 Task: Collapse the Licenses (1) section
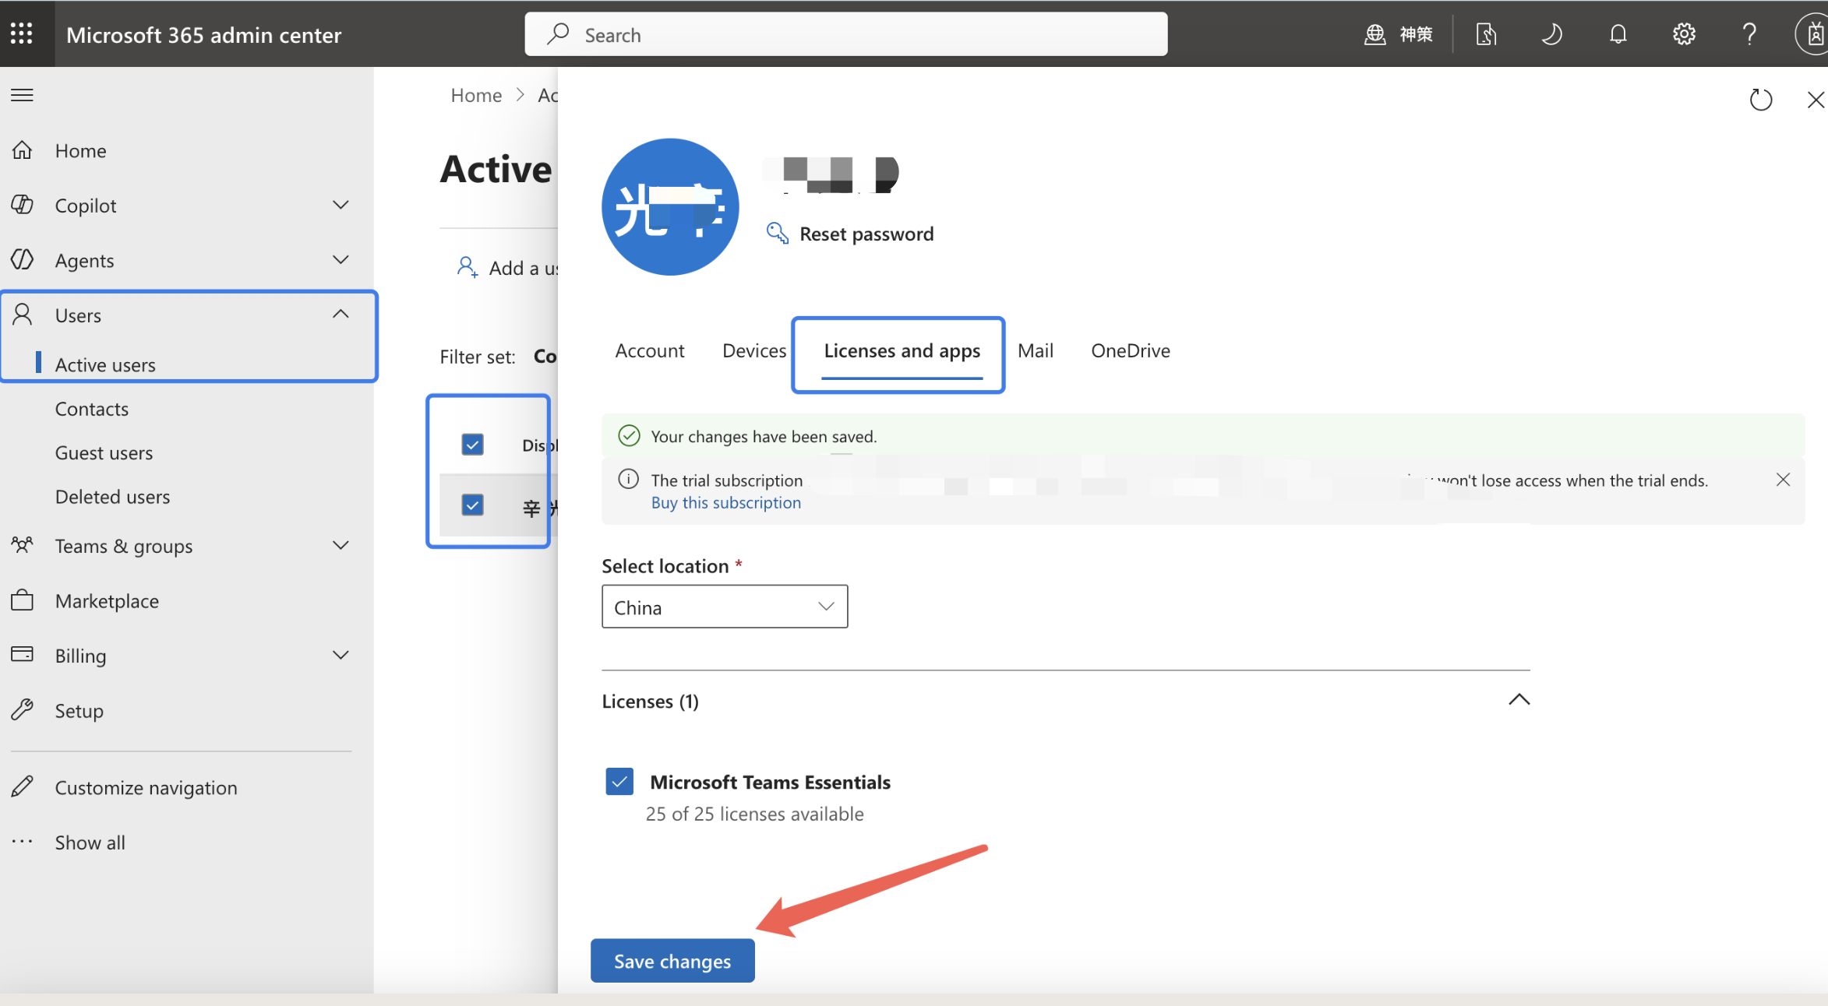point(1519,699)
